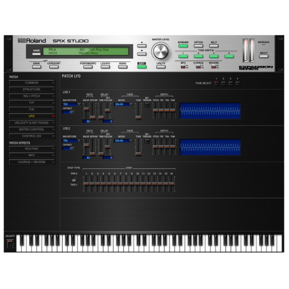
Task: Click the HELP button
Action: 214,45
